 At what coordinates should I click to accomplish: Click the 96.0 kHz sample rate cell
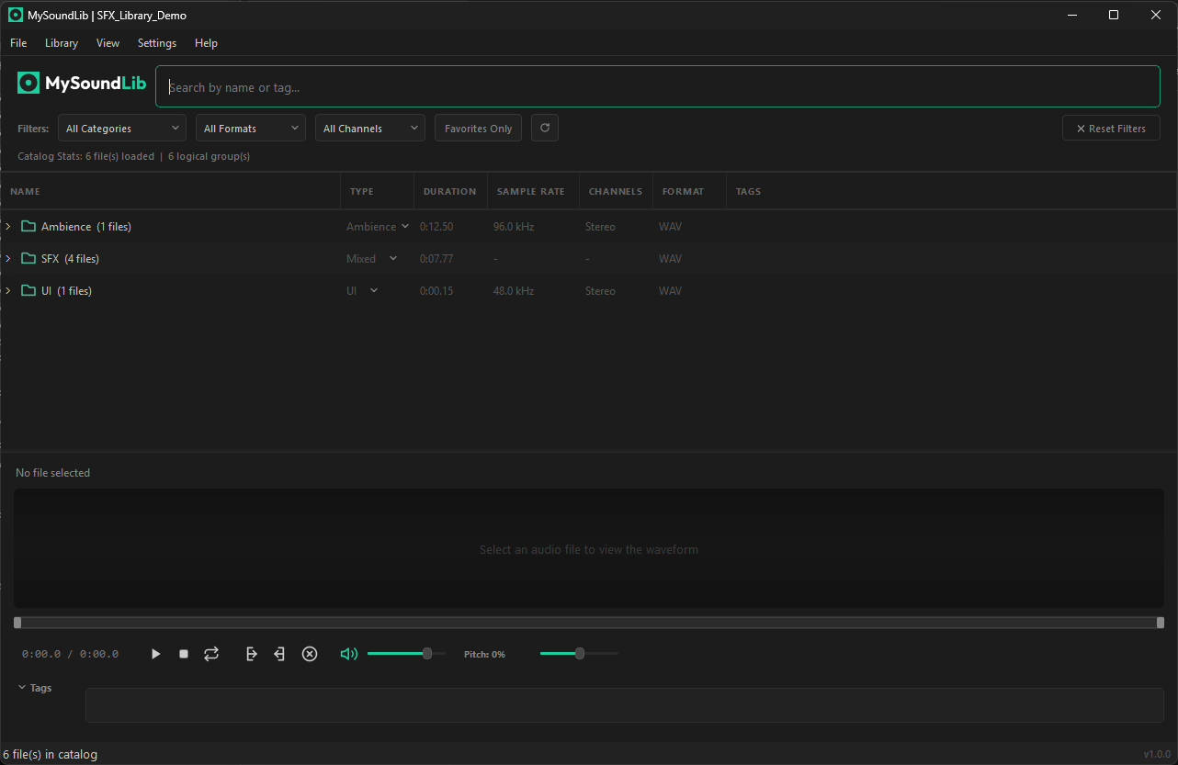pos(514,227)
